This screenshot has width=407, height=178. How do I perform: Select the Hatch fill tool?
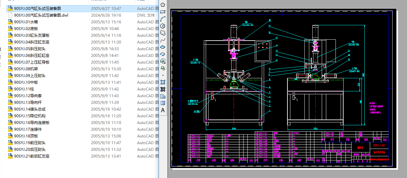tap(163, 82)
